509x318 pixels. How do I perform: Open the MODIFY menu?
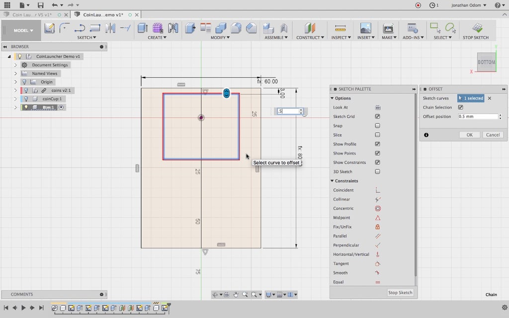coord(219,38)
